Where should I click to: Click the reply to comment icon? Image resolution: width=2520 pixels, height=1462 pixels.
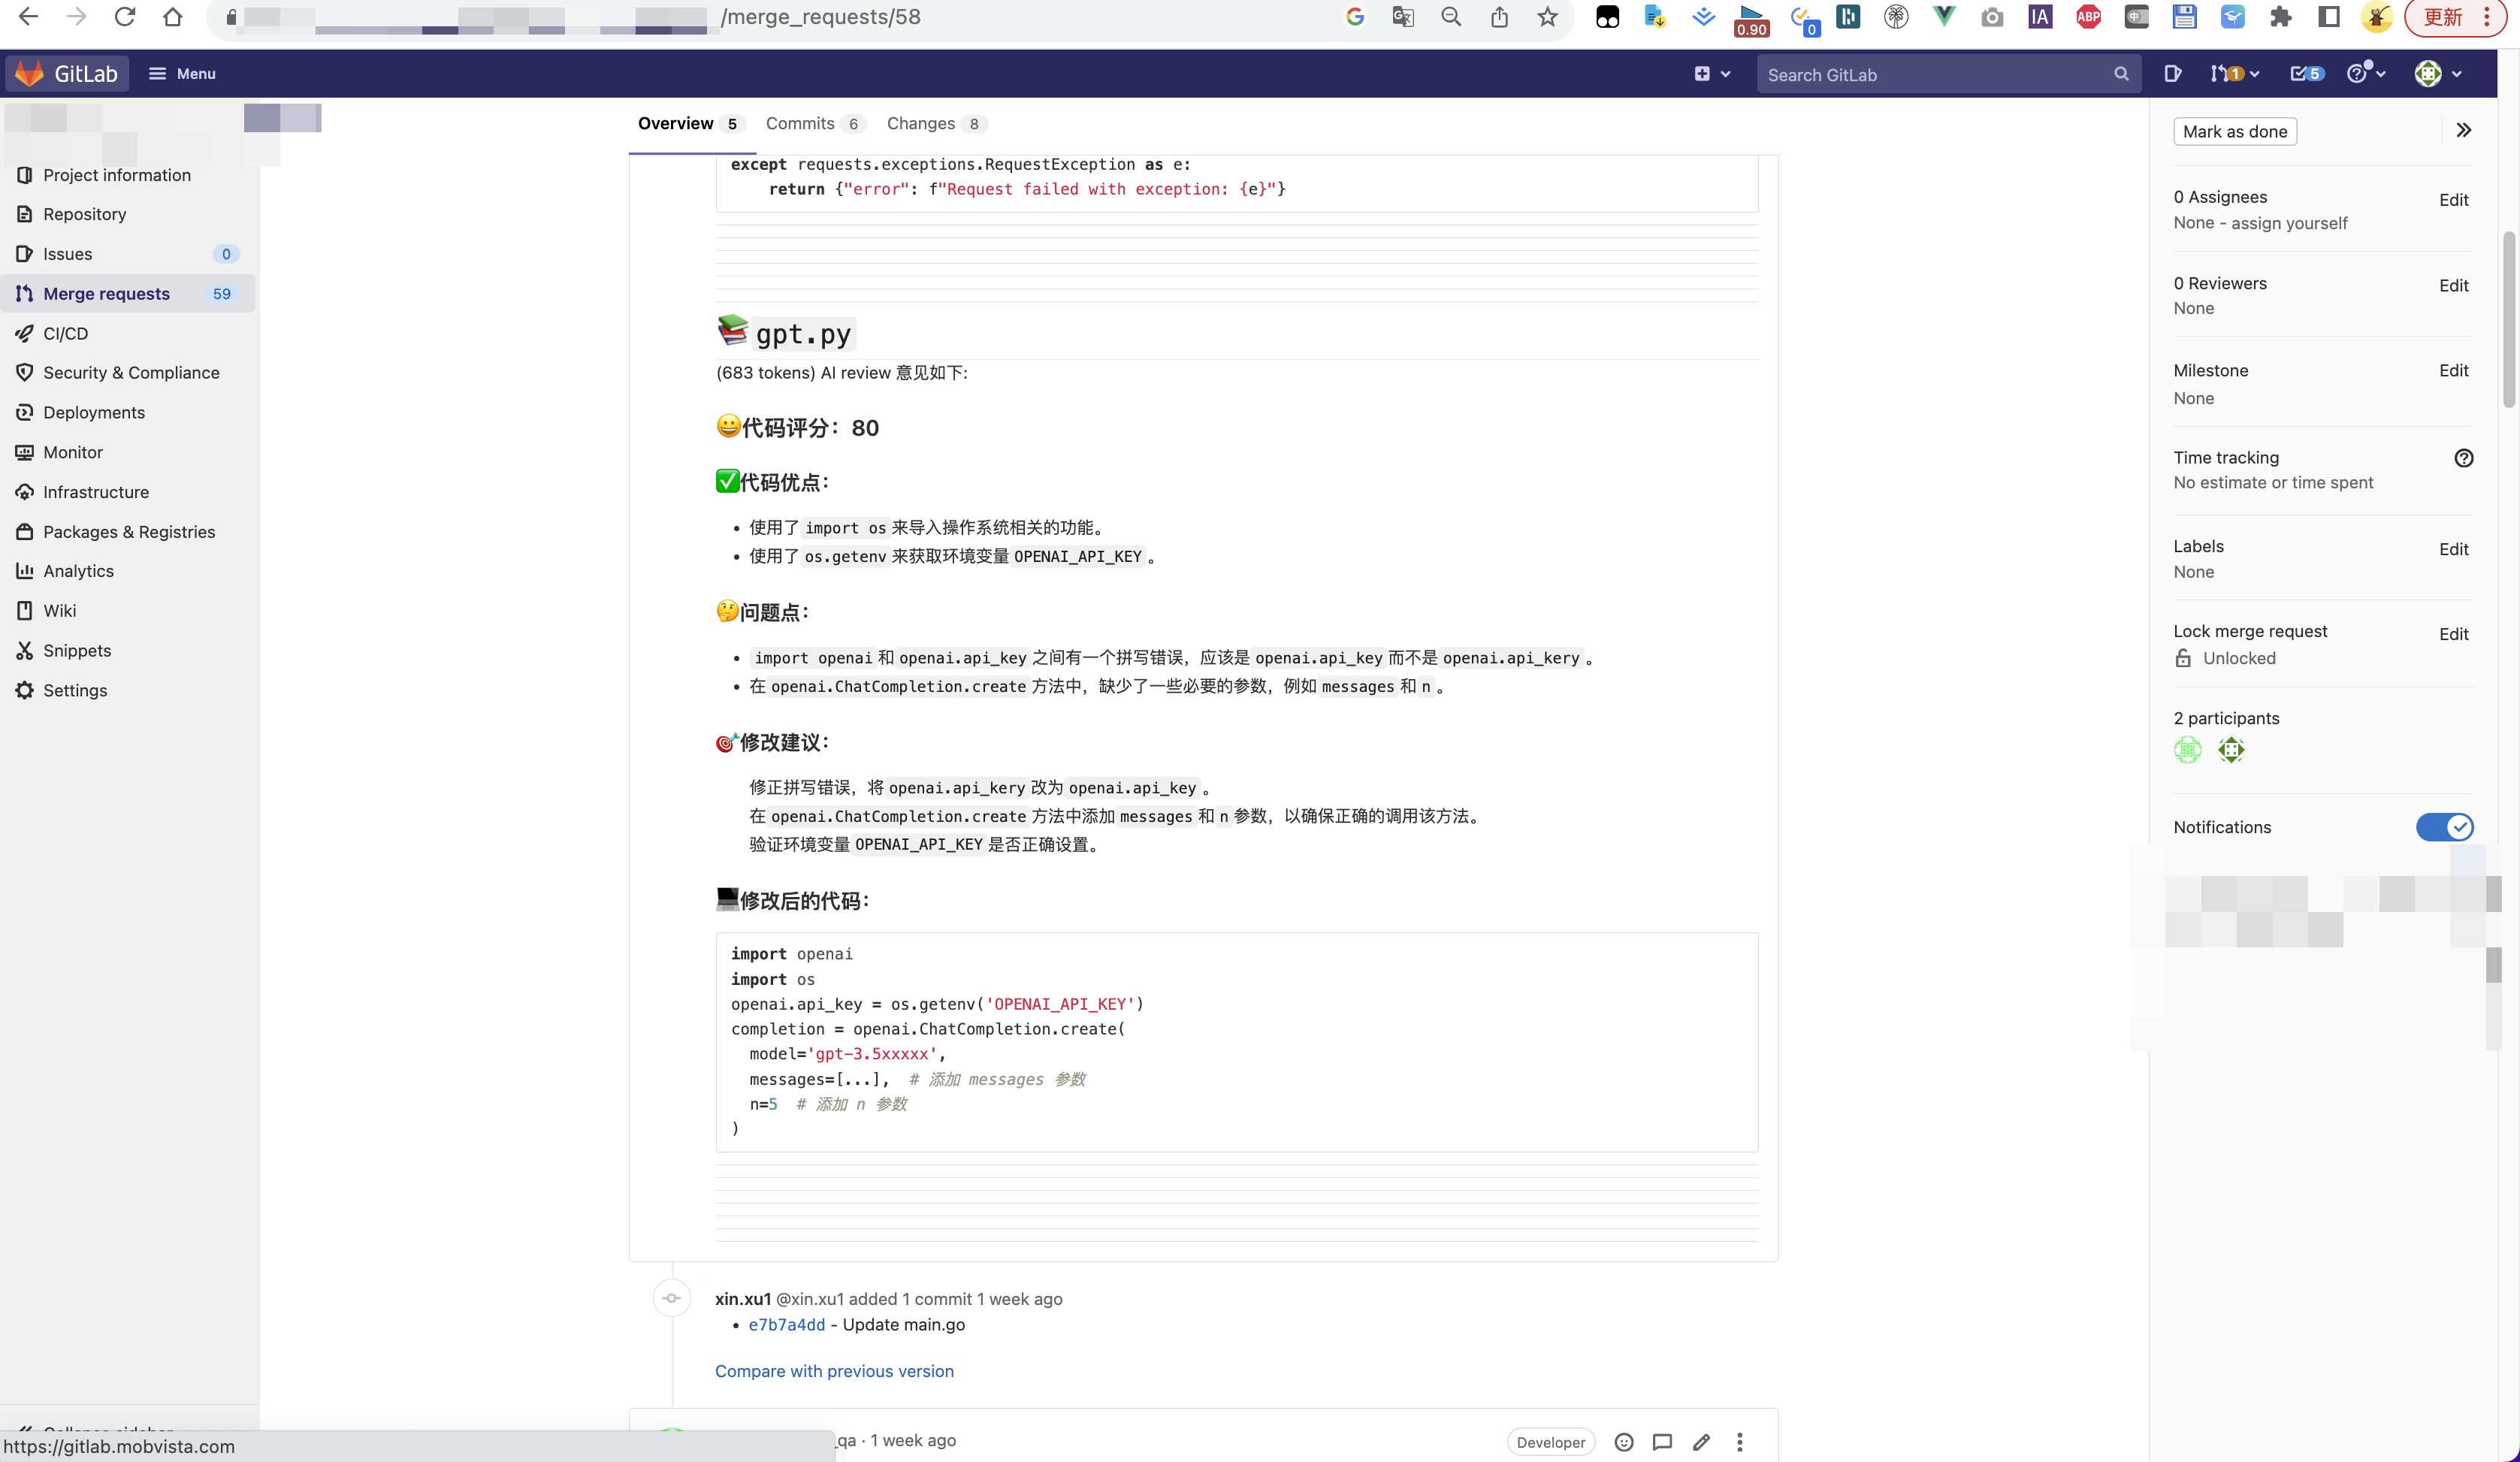(x=1662, y=1441)
